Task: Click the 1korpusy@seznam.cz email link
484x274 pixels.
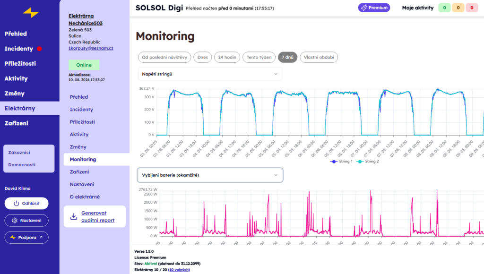Action: [x=91, y=48]
